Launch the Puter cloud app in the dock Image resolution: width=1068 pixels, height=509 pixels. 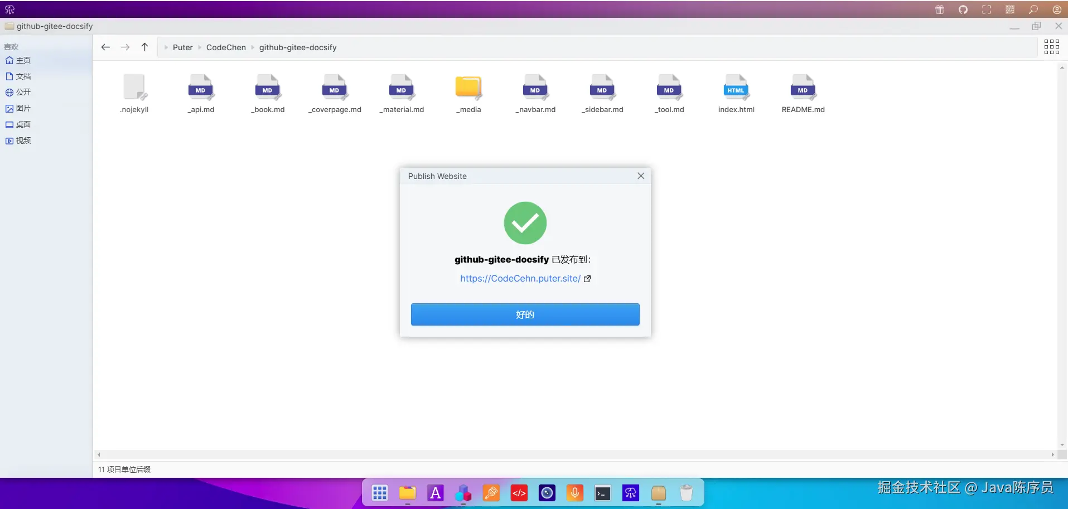pos(631,493)
